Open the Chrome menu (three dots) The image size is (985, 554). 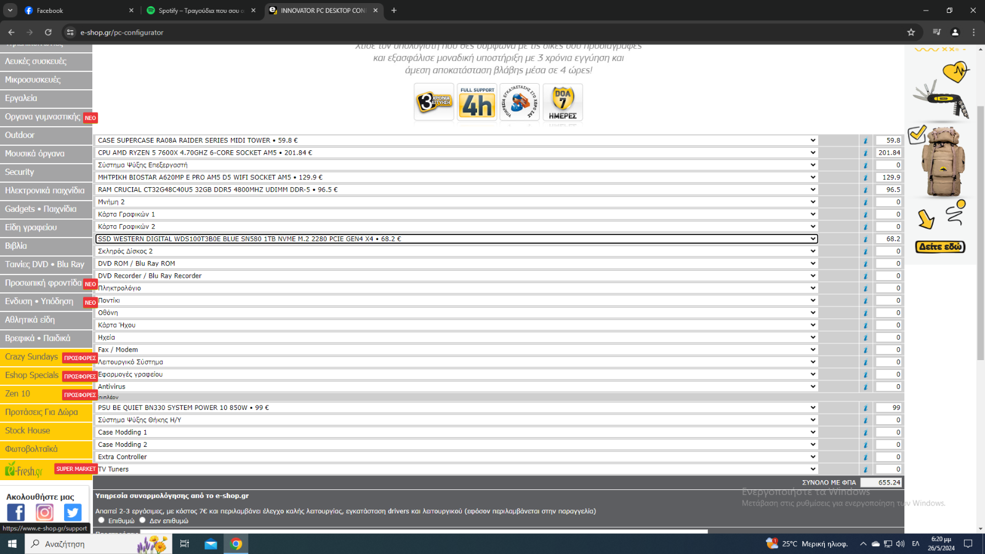click(973, 32)
